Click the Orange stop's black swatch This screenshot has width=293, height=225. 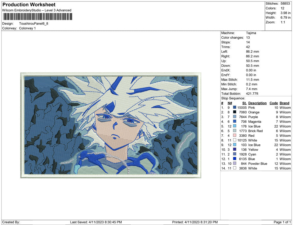point(234,112)
